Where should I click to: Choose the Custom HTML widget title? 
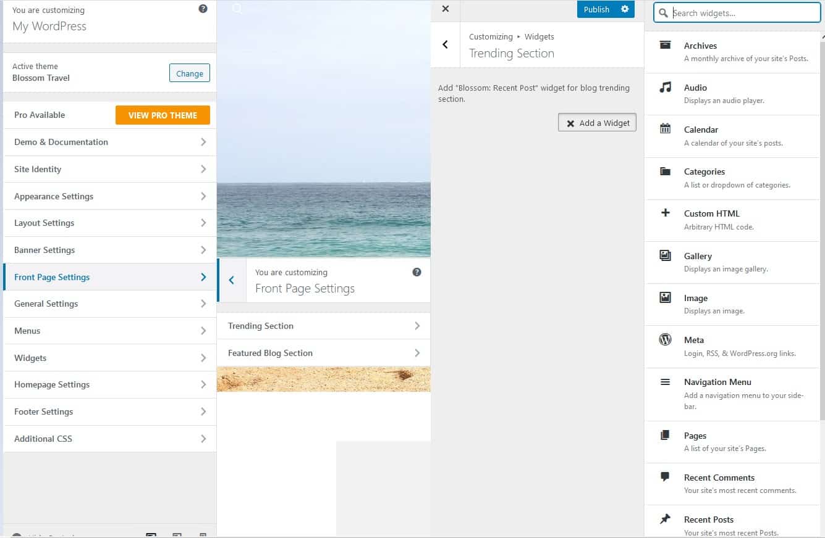pos(712,213)
